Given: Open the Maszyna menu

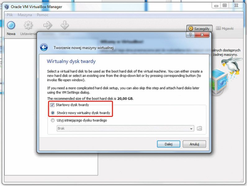Looking at the screenshot, I should click(x=25, y=15).
